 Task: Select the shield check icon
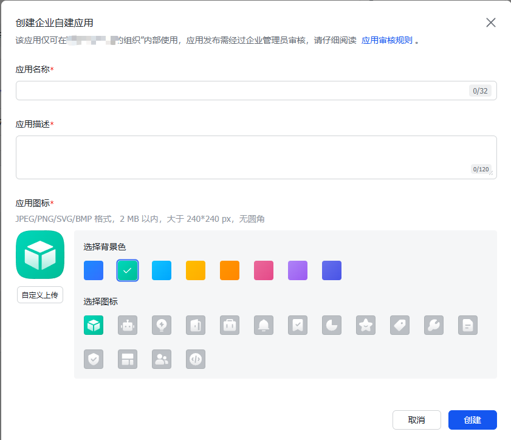click(94, 359)
